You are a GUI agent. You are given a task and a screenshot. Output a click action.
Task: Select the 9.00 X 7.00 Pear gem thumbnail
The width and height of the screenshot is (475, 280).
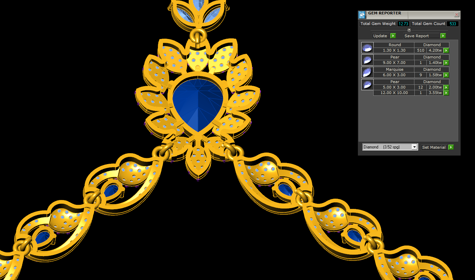(x=367, y=60)
